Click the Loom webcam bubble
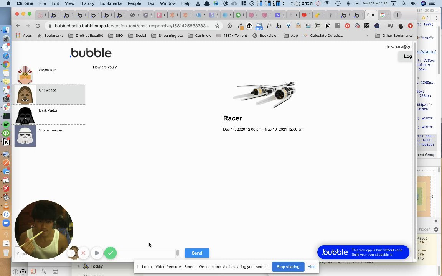The width and height of the screenshot is (442, 276). pos(44,230)
